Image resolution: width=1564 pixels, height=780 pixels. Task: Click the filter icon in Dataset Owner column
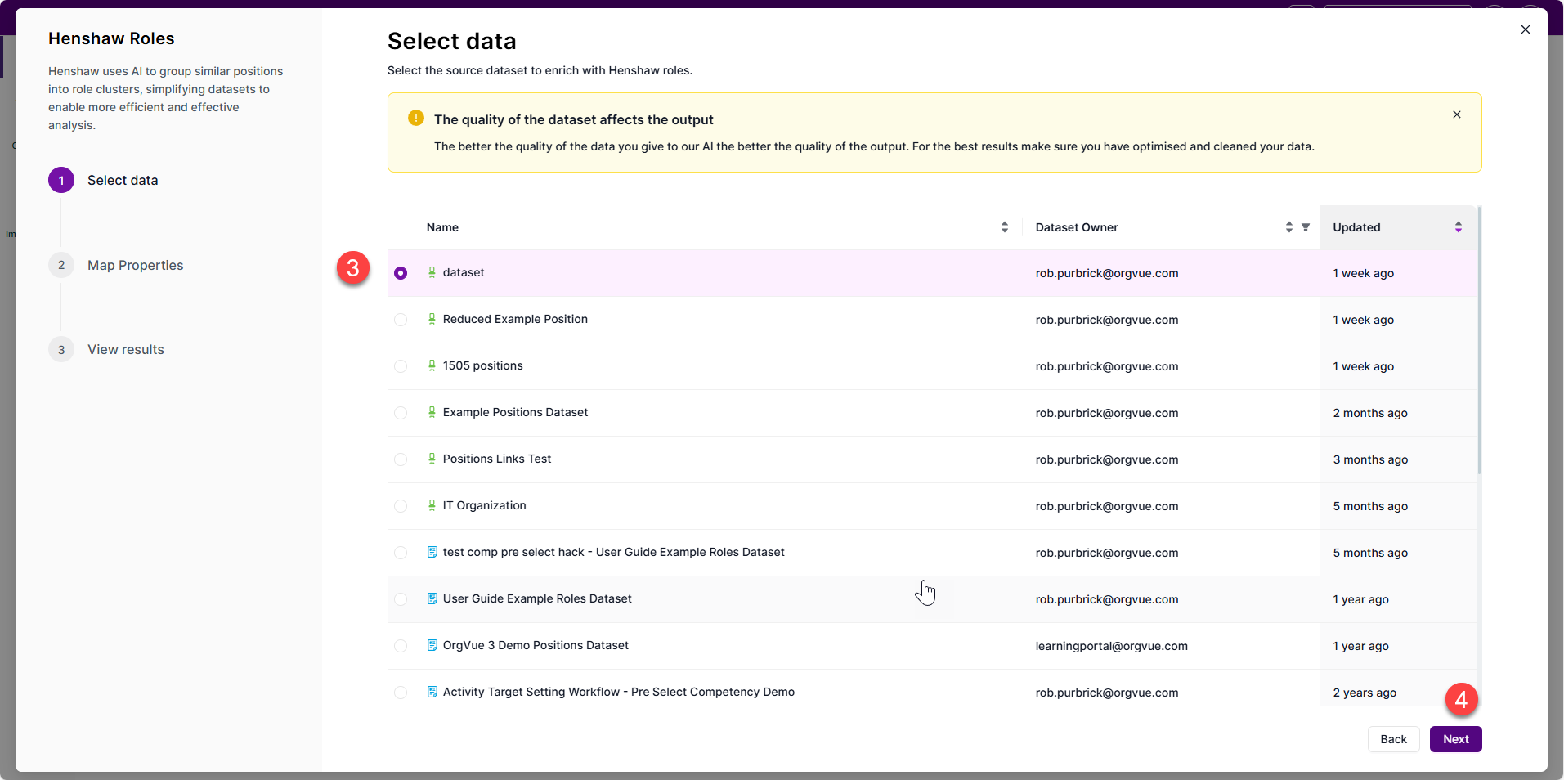click(1306, 227)
